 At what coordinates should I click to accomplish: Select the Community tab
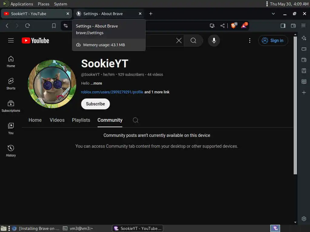(110, 120)
